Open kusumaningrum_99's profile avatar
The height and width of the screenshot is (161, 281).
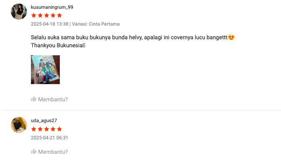pos(19,12)
